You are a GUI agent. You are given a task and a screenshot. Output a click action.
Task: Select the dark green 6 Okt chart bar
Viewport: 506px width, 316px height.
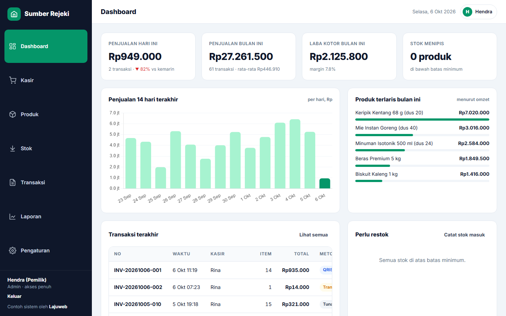pos(325,184)
